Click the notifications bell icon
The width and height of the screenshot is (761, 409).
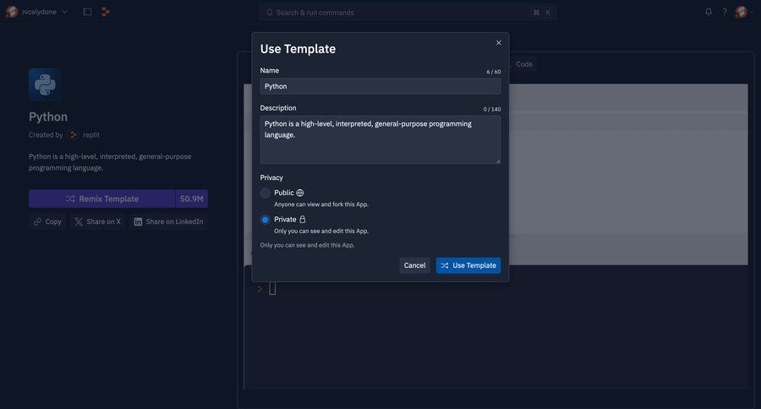[709, 12]
